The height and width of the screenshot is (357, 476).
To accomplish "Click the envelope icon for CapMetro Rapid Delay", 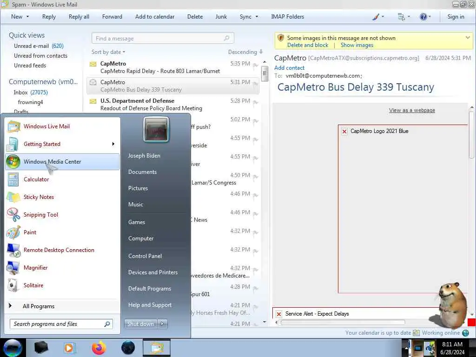I will pyautogui.click(x=93, y=64).
